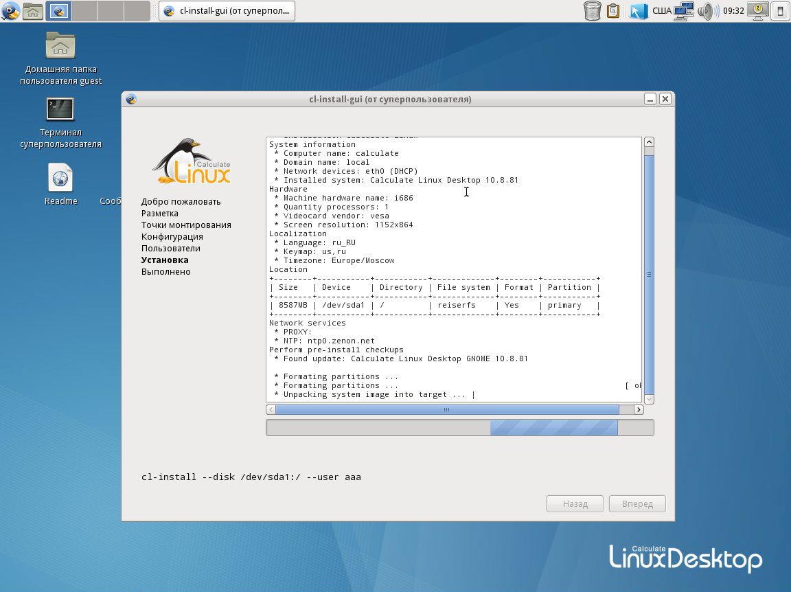Screen dimensions: 791x592
Task: Click the Назад button
Action: [x=575, y=503]
